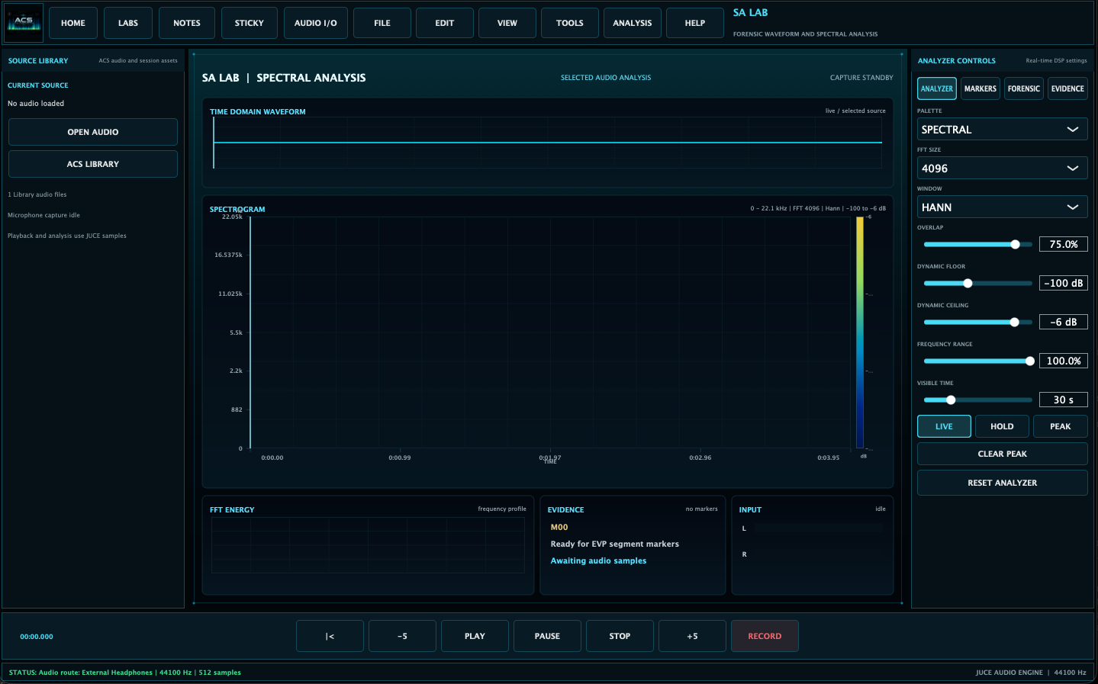1098x684 pixels.
Task: Click the RESET ANALYZER button
Action: point(1003,483)
